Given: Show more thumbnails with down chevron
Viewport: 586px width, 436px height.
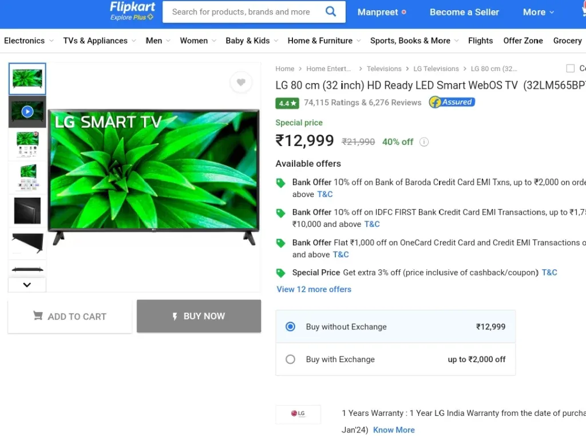Looking at the screenshot, I should (x=27, y=285).
